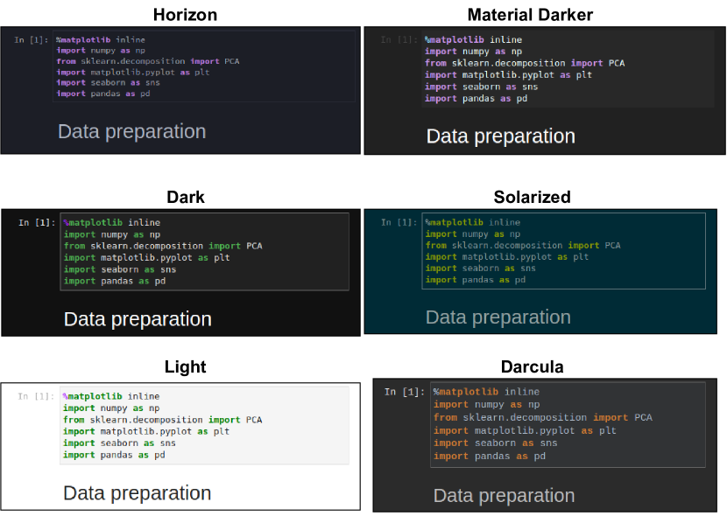Click "Data preparation" heading in Darcula preview

coord(504,496)
